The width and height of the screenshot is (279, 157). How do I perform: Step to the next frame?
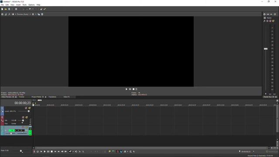pos(65,151)
